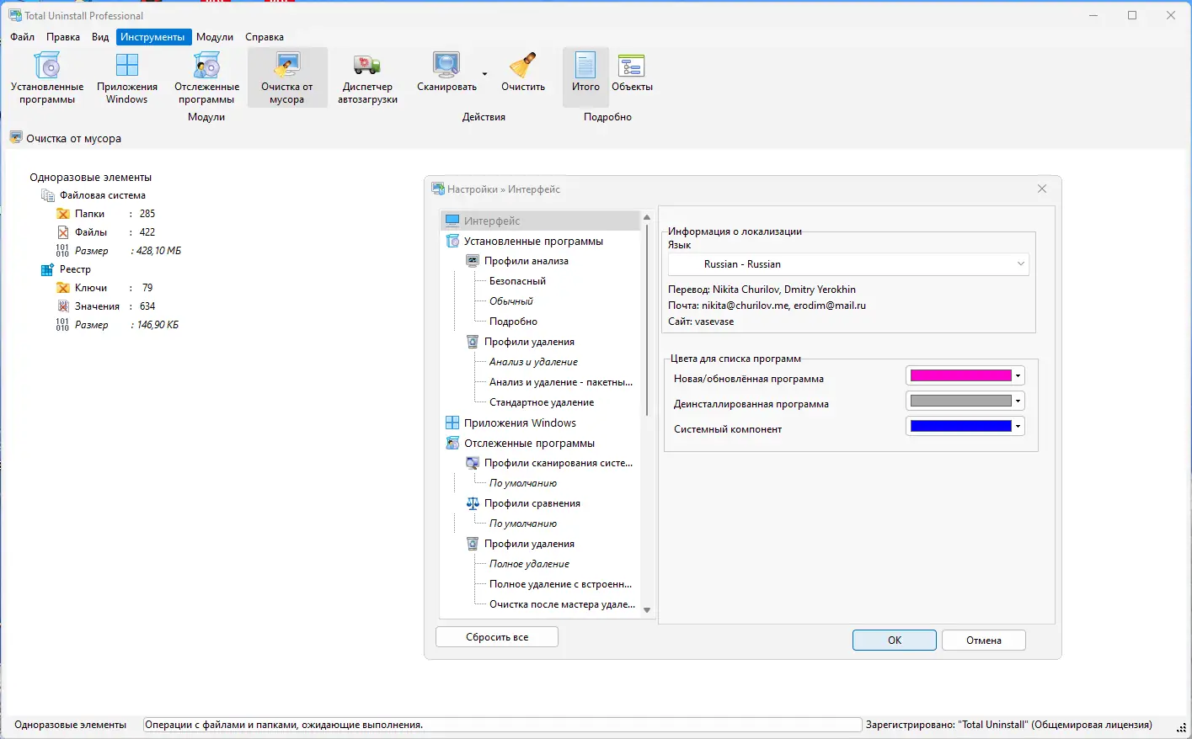1192x739 pixels.
Task: Click the settings tree scroll up arrow
Action: pos(647,217)
